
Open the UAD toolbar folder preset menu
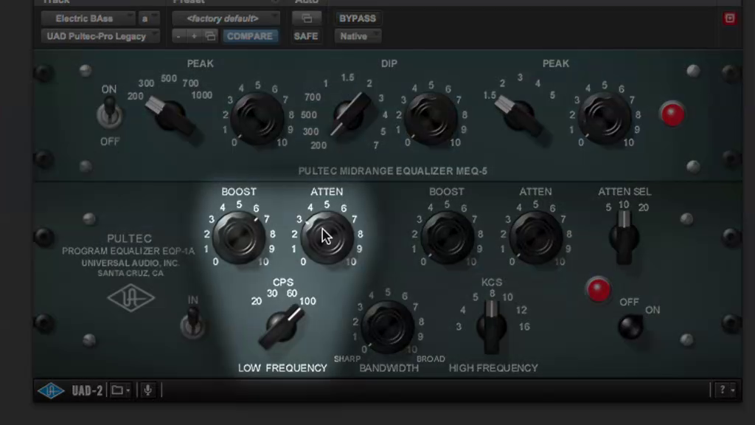(120, 390)
